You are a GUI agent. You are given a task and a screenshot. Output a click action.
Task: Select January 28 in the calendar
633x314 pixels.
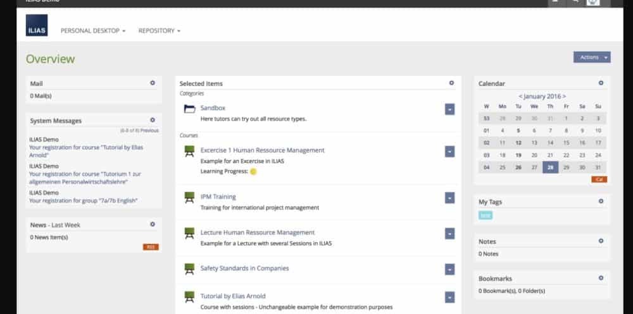[550, 167]
